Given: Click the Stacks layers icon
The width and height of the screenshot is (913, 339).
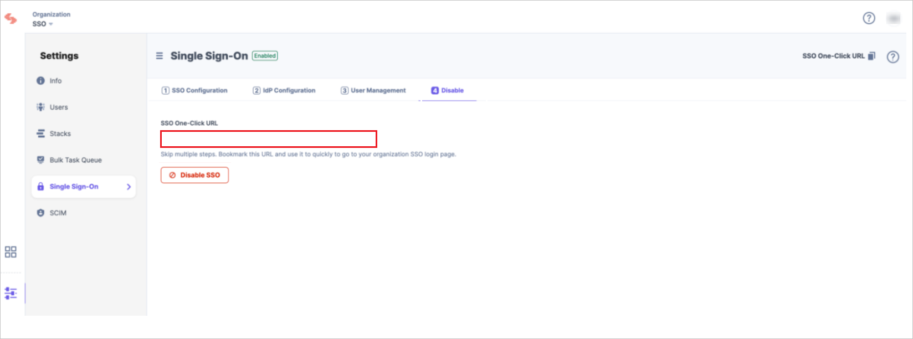Looking at the screenshot, I should coord(40,133).
